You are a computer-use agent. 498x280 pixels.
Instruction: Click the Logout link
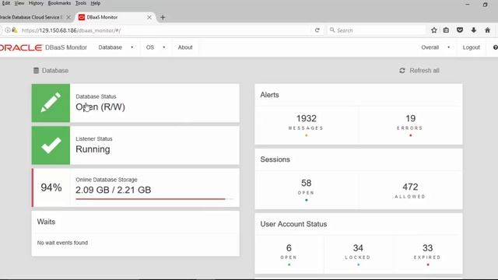(x=471, y=47)
